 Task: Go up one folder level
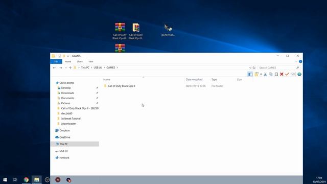click(x=71, y=67)
